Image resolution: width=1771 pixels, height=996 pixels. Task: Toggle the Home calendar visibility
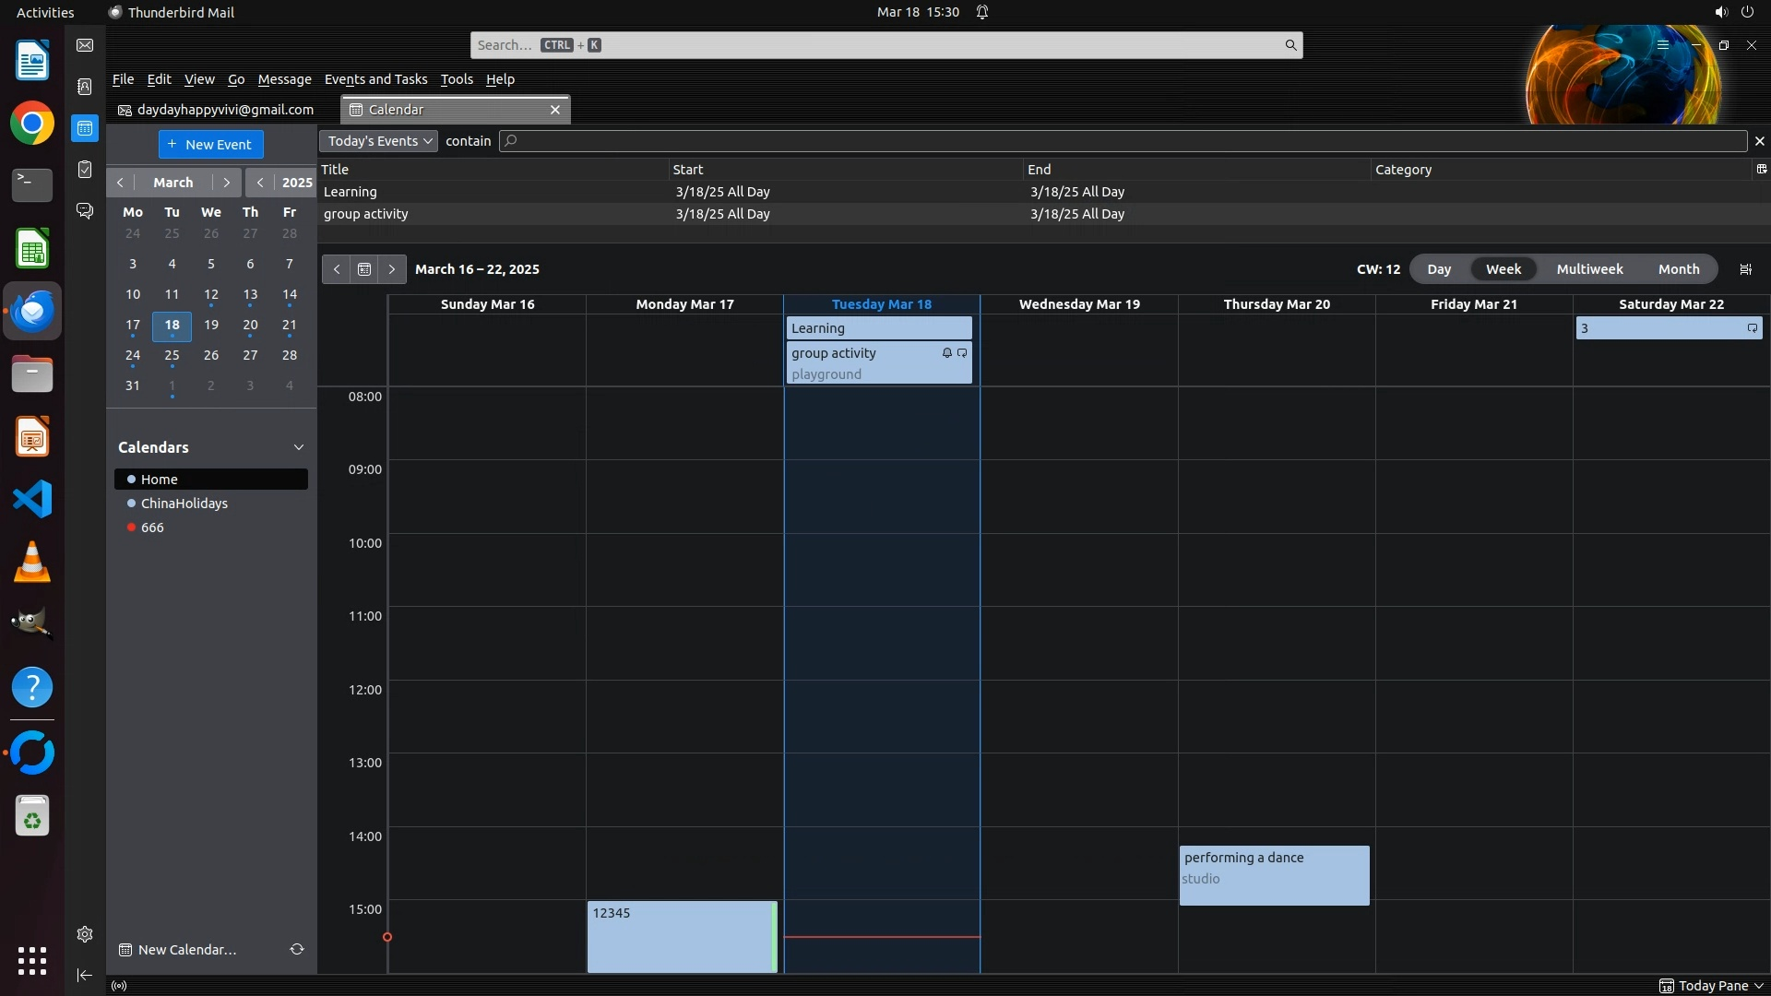point(132,480)
